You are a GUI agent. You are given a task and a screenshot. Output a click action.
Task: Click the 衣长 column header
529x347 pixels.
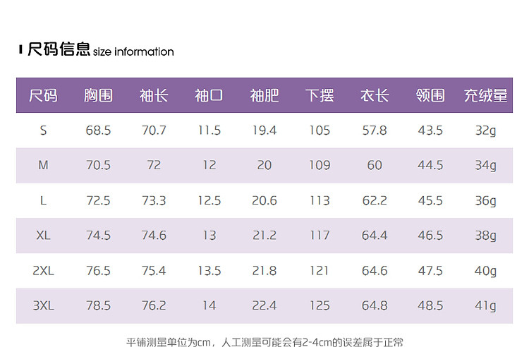click(x=375, y=95)
